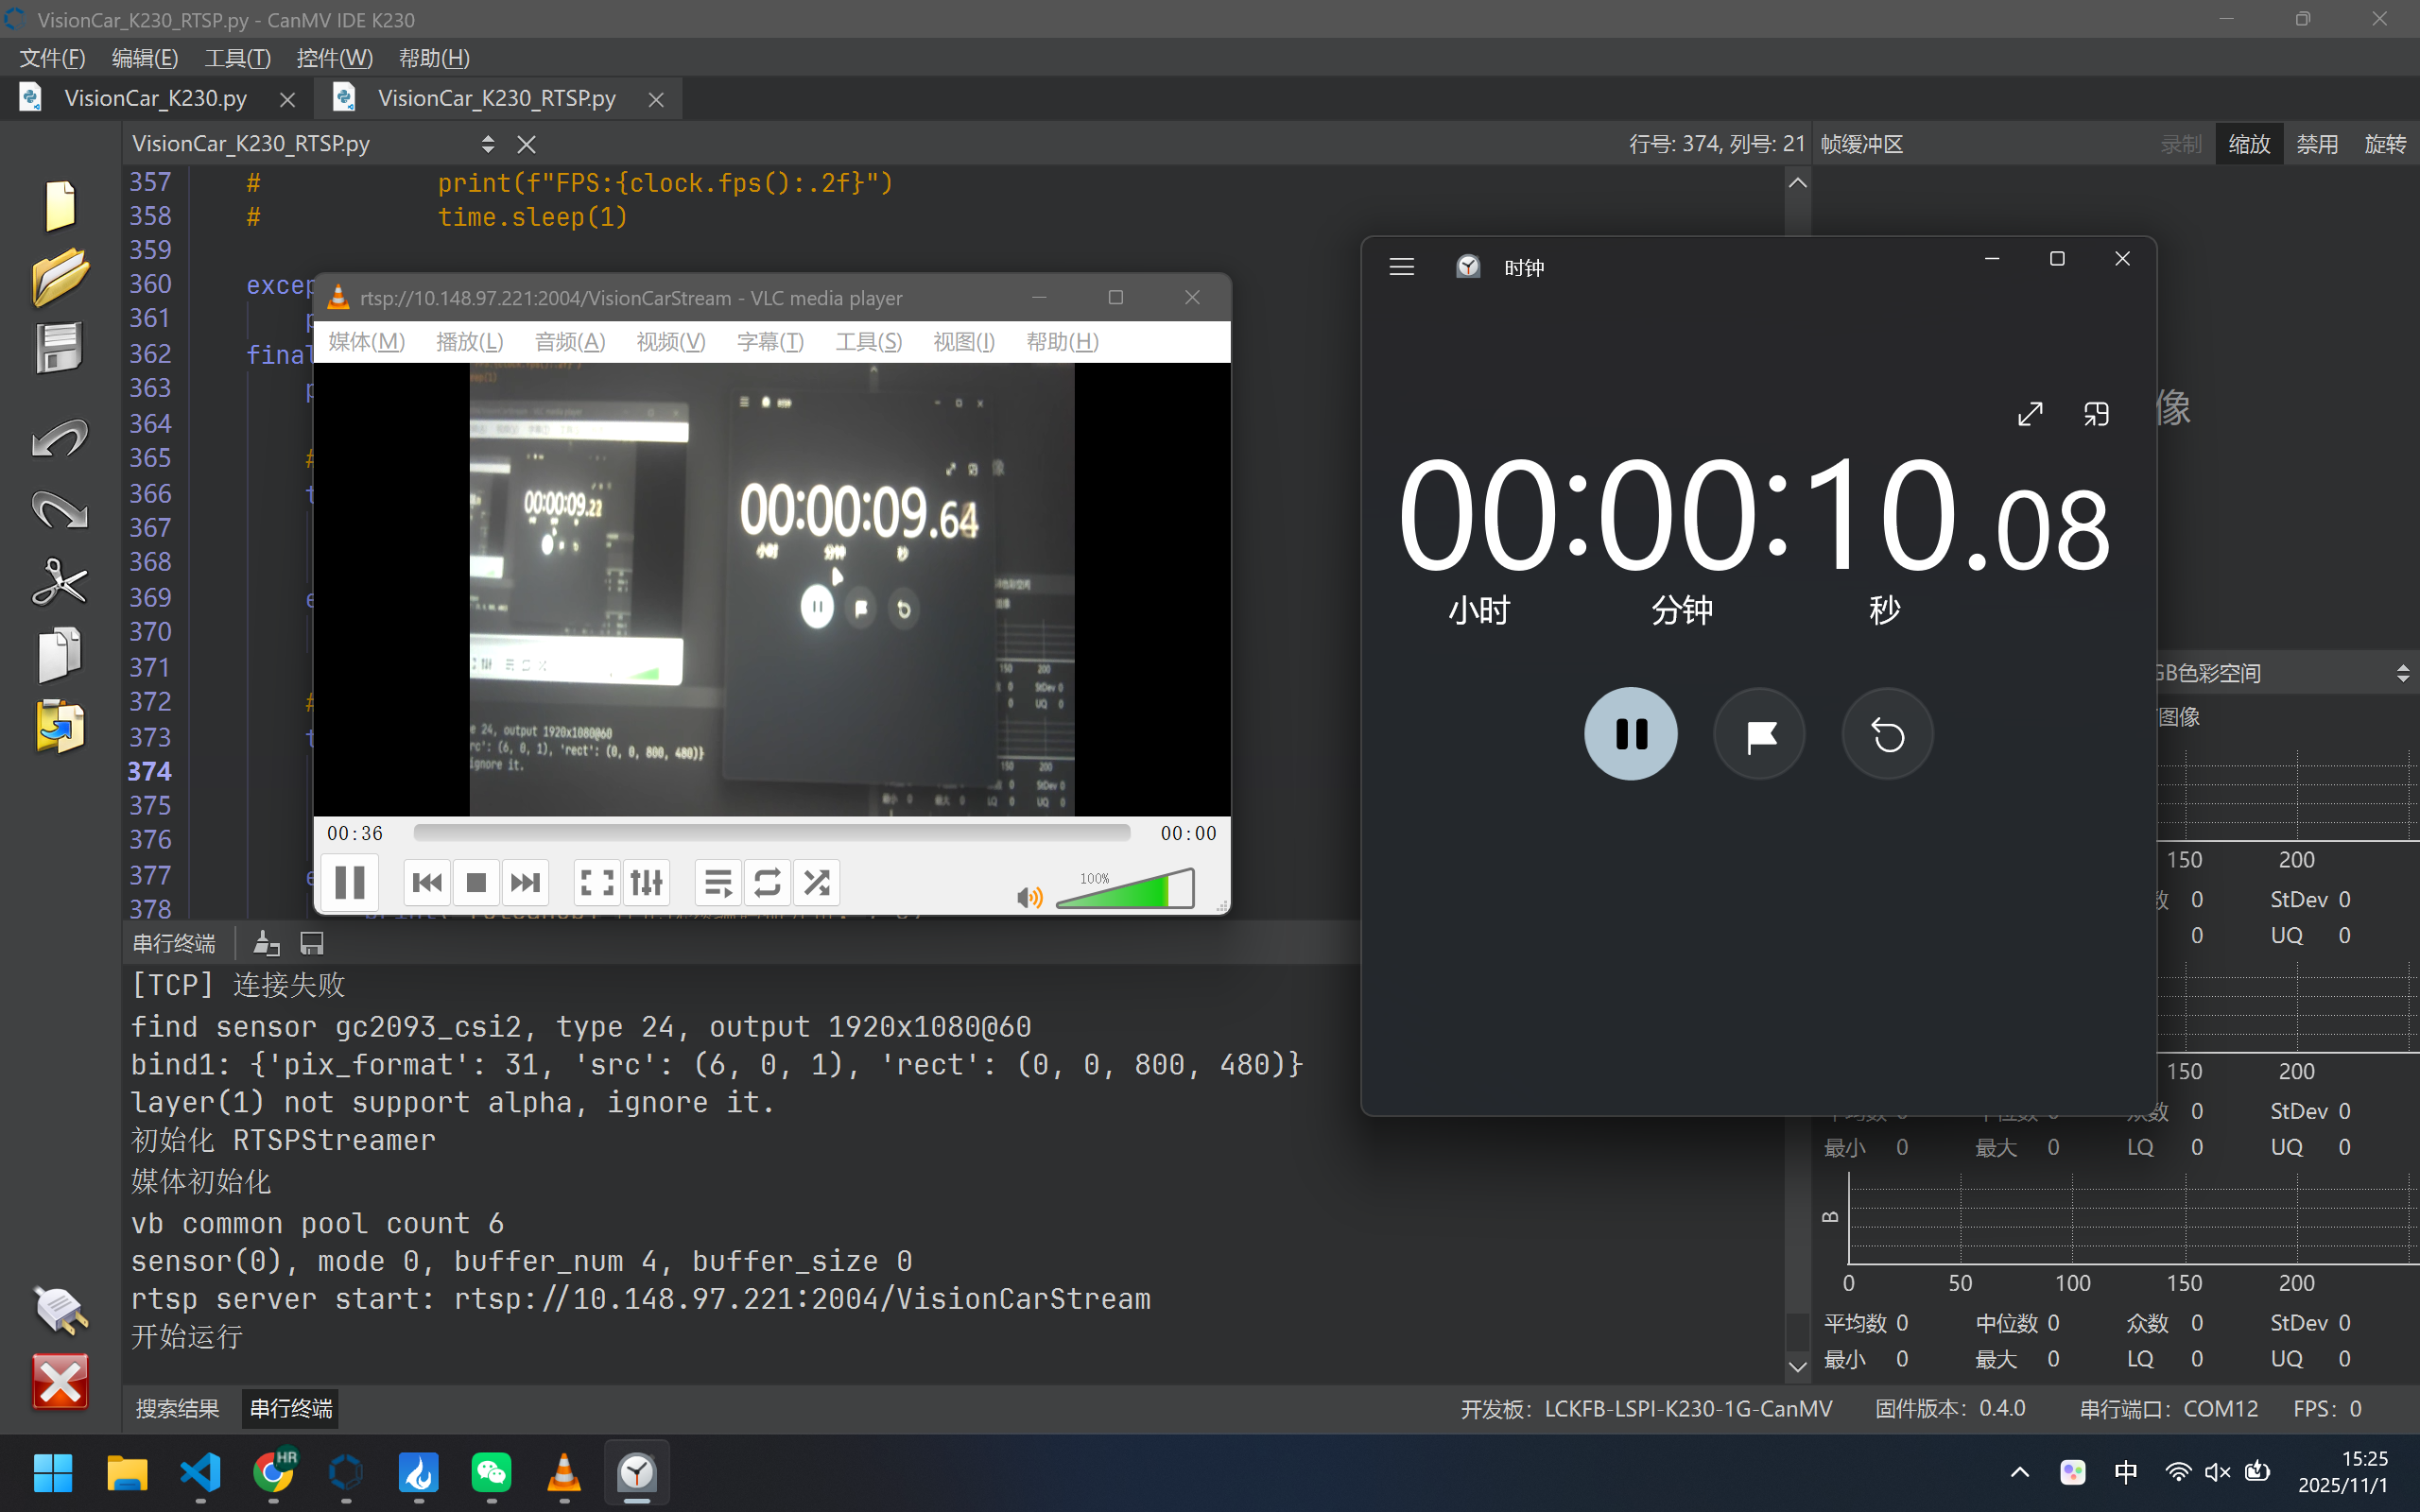This screenshot has height=1512, width=2420.
Task: Open the file selector dropdown arrows
Action: pos(487,144)
